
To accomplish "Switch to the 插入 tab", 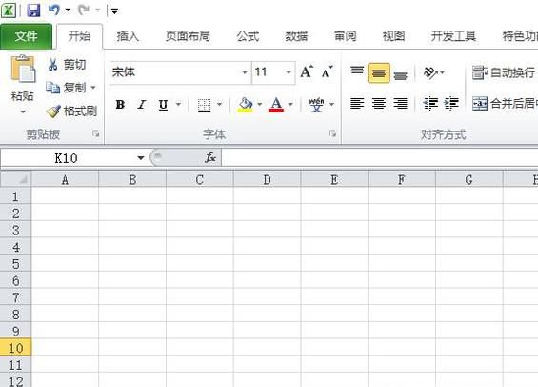I will [128, 36].
